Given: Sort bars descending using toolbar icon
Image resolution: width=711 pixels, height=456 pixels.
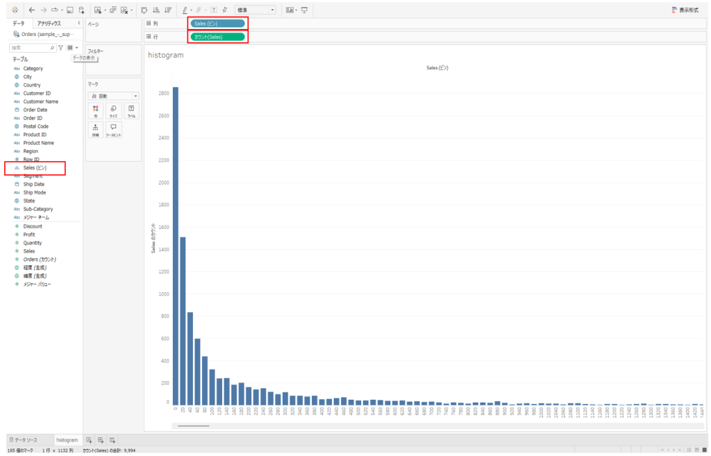Looking at the screenshot, I should tap(166, 10).
